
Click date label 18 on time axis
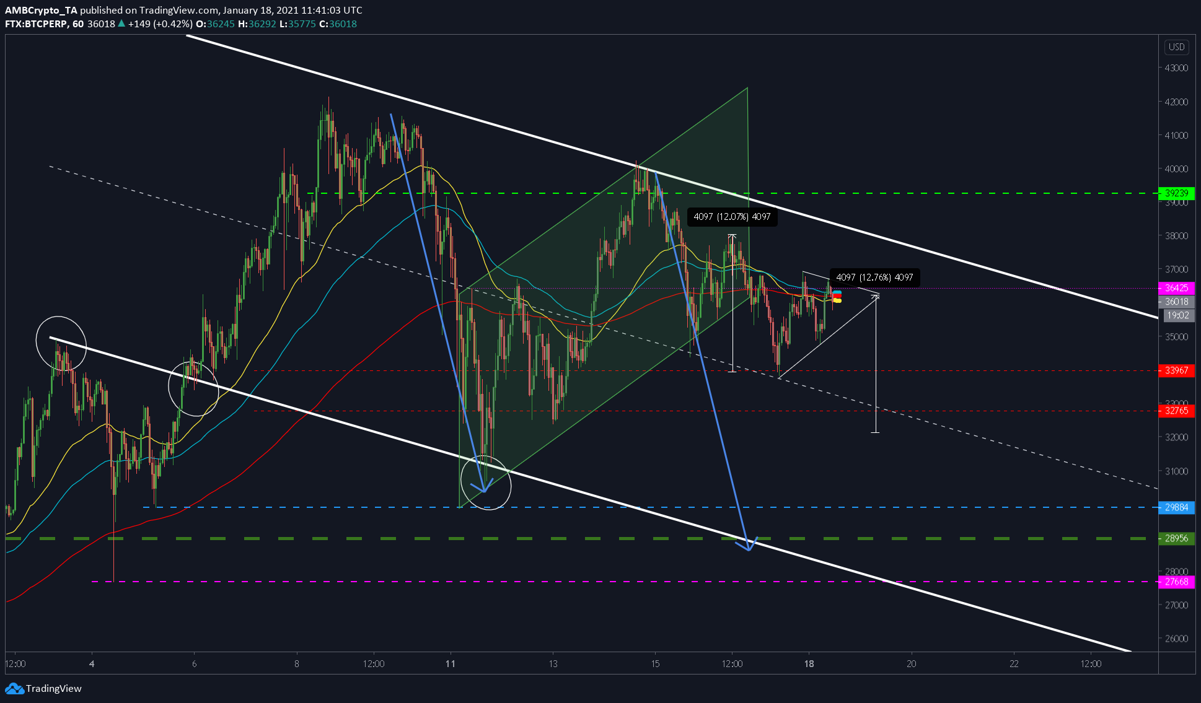(809, 663)
